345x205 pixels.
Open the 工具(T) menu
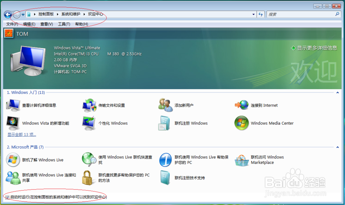(64, 24)
